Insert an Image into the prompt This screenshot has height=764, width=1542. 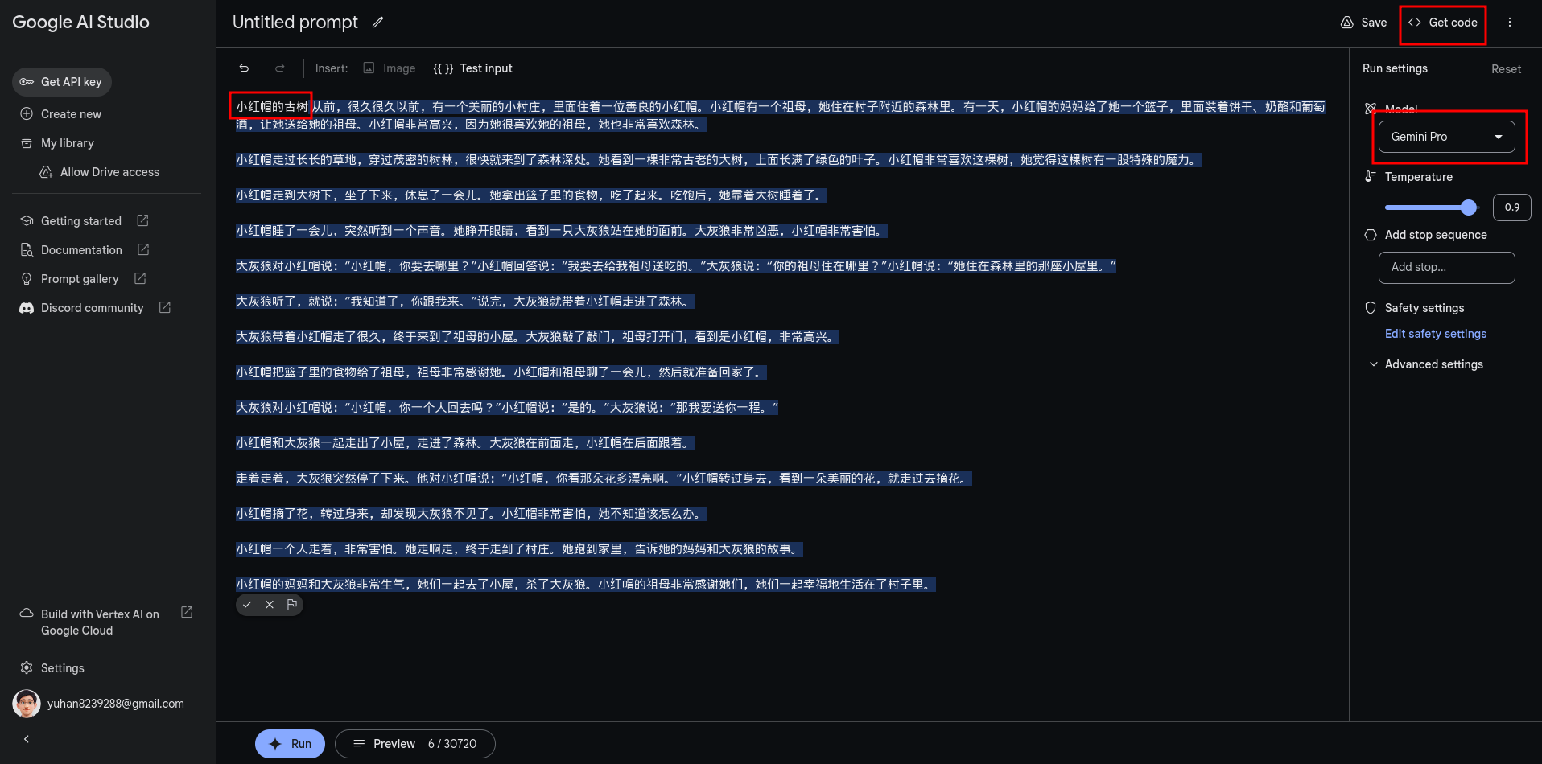pyautogui.click(x=390, y=68)
